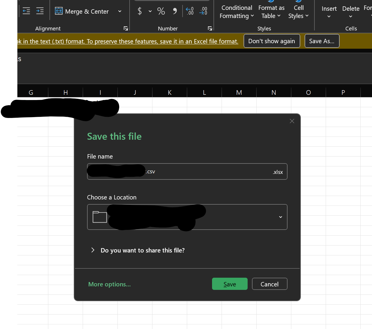Click the Increase Indent icon
The image size is (372, 329).
click(x=40, y=11)
